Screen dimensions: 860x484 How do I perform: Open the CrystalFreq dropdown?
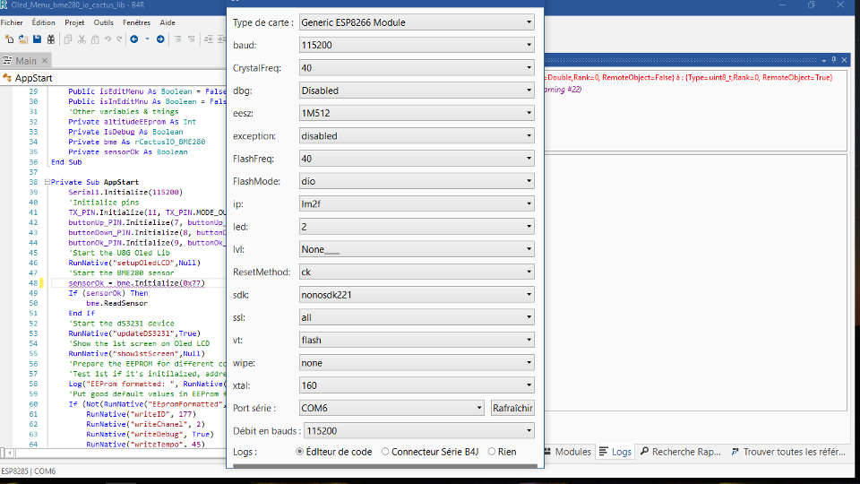click(x=417, y=68)
